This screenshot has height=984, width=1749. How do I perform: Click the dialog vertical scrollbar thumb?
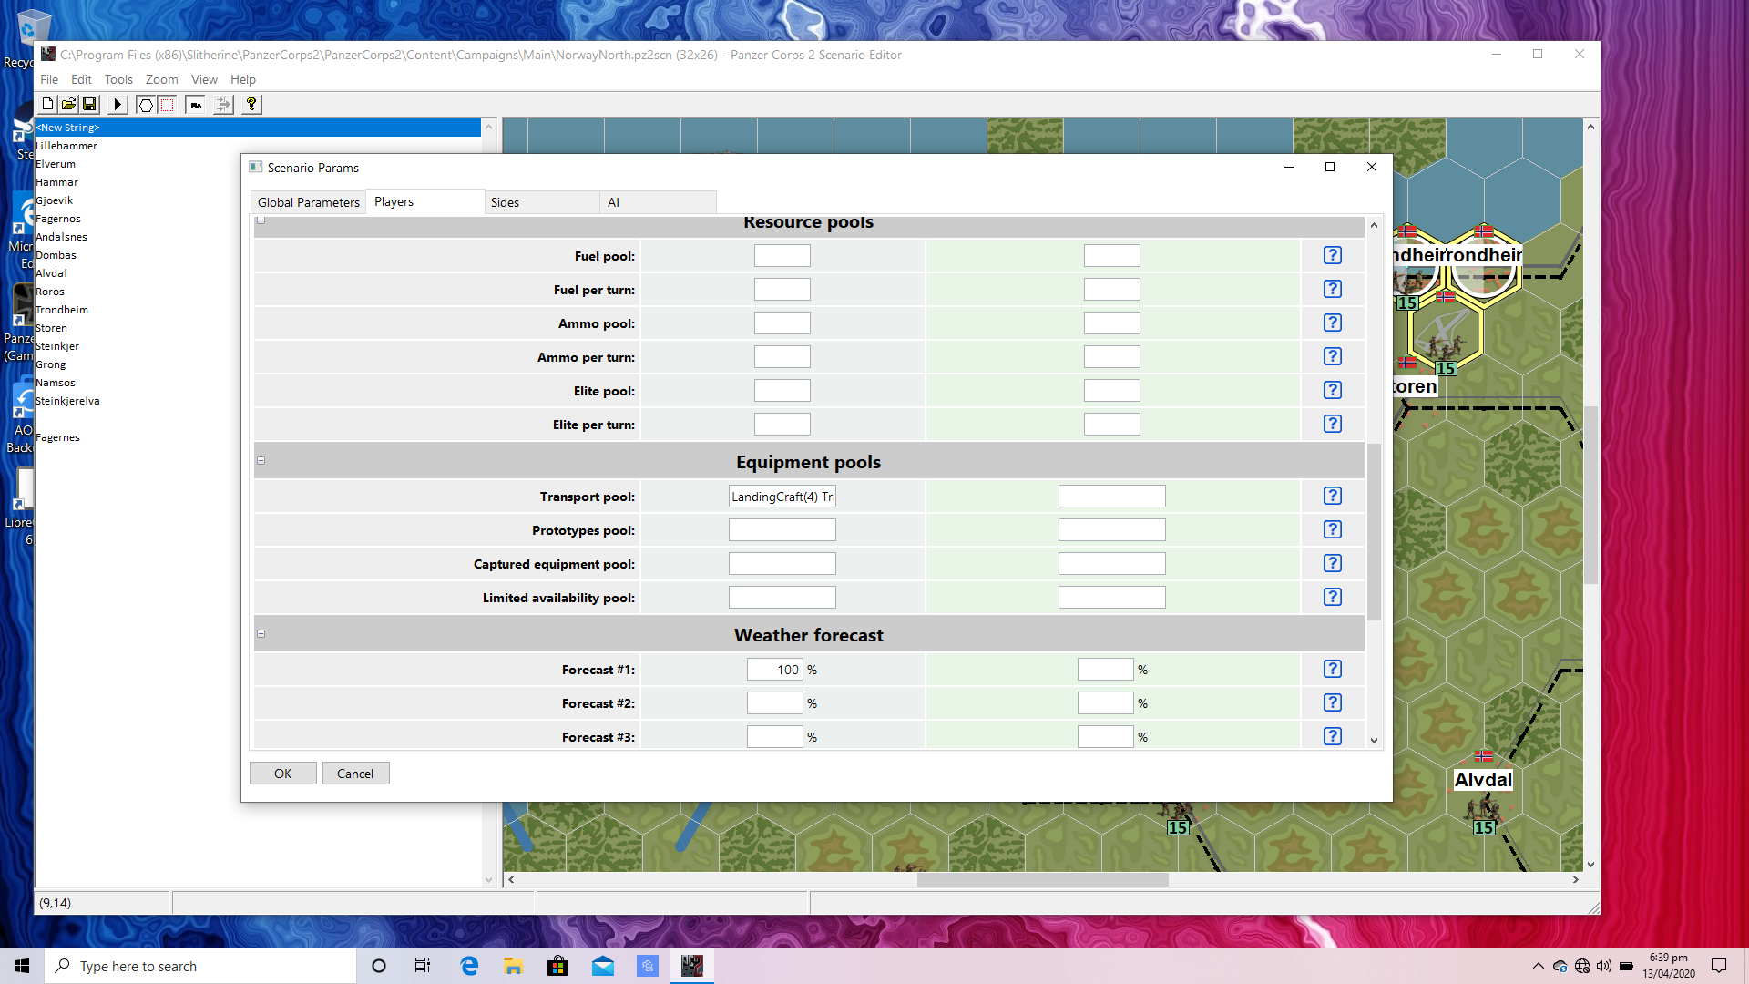1374,531
